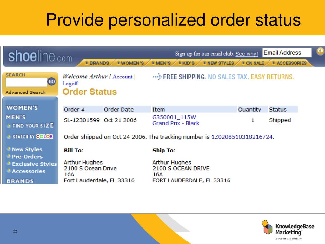Click into the Email Address field
The width and height of the screenshot is (325, 244).
pyautogui.click(x=287, y=52)
